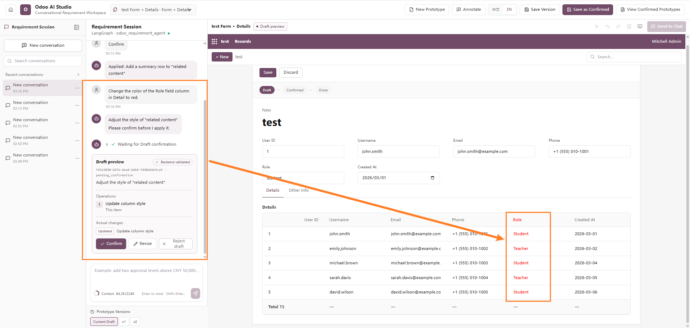690x328 pixels.
Task: Click the add-page icon in preview toolbar
Action: coord(629,27)
